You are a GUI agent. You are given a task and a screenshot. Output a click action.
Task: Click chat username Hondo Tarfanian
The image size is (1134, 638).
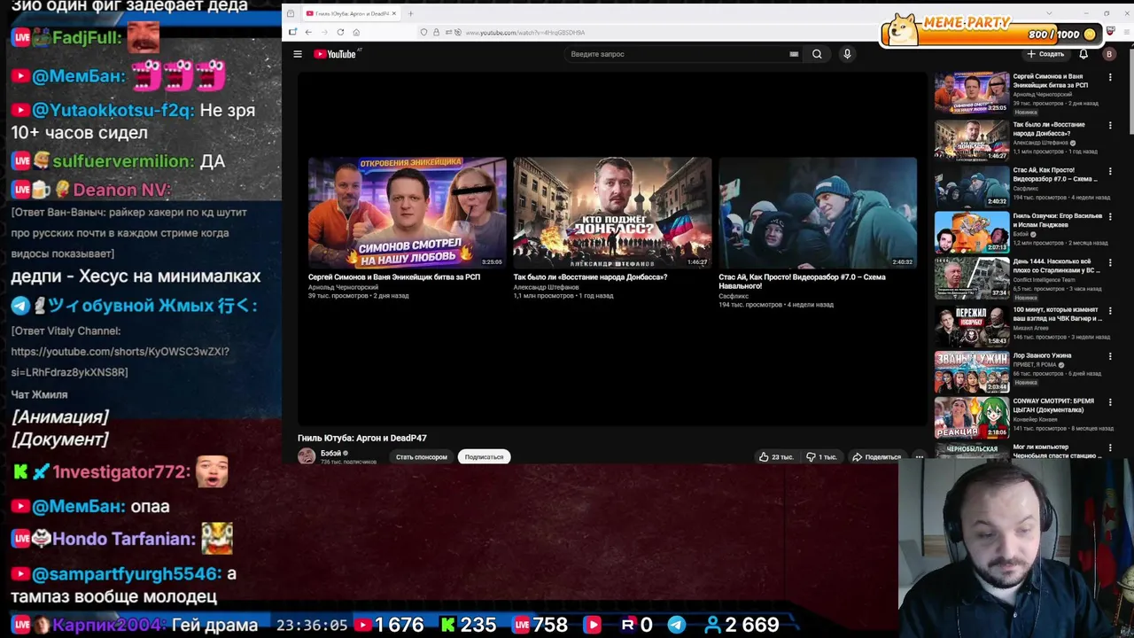coord(124,539)
